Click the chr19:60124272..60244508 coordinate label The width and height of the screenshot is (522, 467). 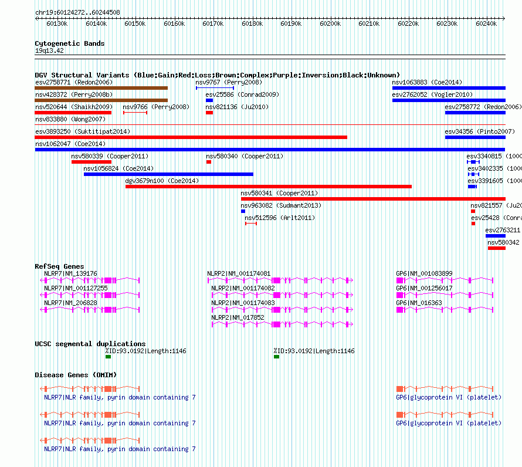click(x=77, y=12)
